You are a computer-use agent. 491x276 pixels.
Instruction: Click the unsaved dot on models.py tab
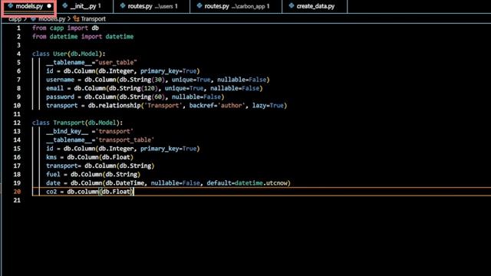(x=49, y=6)
